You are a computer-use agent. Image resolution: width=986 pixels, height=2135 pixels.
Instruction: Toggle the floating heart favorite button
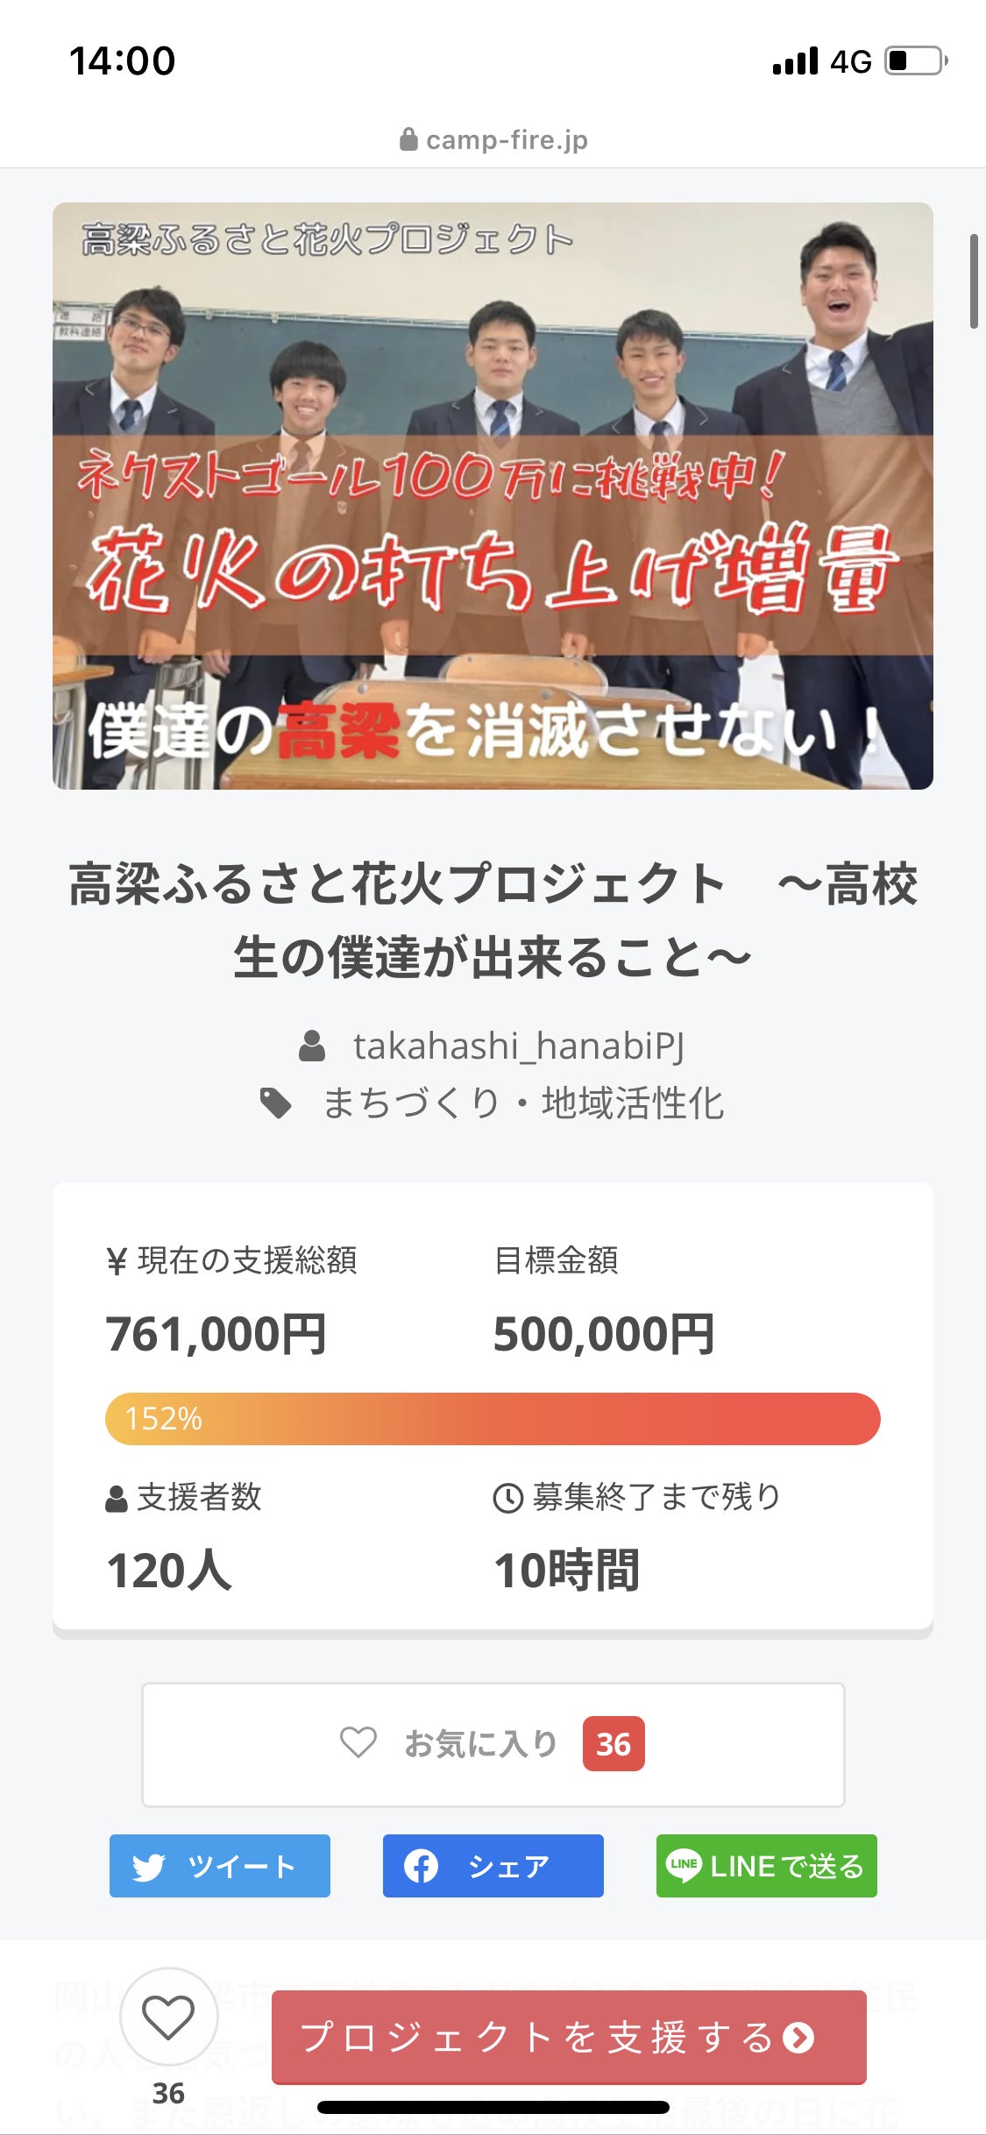(168, 2016)
